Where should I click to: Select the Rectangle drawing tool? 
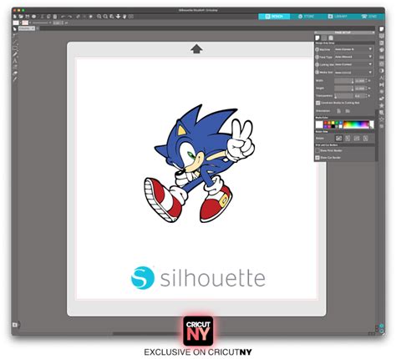coord(15,48)
